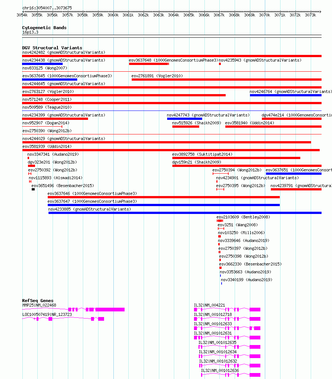Select the chr16:3054007..3073675 coordinate label
This screenshot has height=379, width=332.
point(47,8)
